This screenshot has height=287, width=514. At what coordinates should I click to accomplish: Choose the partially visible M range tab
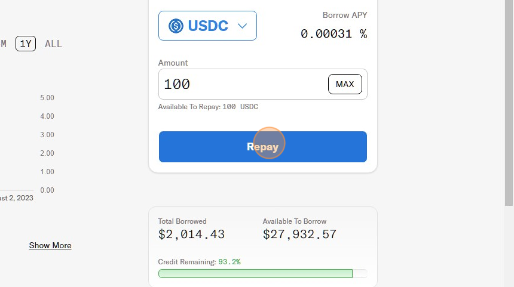coord(4,44)
